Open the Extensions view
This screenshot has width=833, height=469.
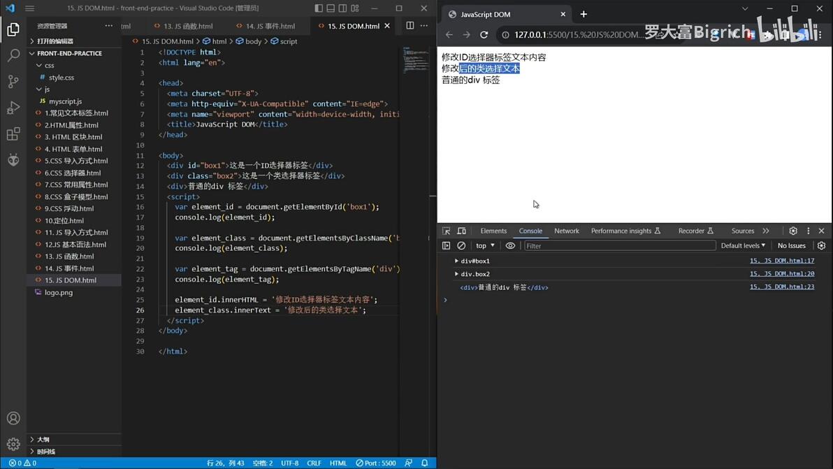pos(13,134)
